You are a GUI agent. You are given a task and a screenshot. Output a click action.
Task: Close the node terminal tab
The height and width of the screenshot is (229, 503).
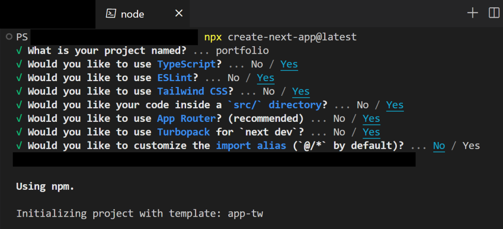click(179, 14)
